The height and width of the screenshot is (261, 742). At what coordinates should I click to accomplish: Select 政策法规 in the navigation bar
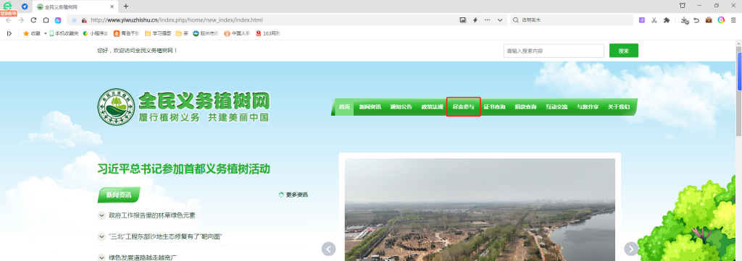point(432,107)
